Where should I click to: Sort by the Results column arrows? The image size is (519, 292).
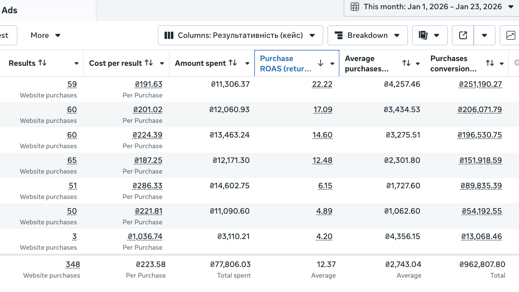pyautogui.click(x=43, y=63)
